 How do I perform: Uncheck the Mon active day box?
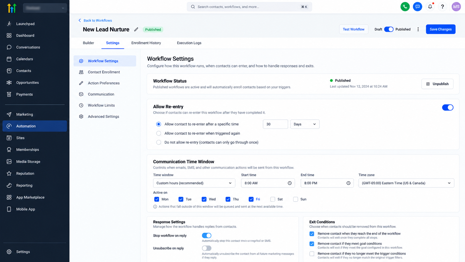coord(157,199)
